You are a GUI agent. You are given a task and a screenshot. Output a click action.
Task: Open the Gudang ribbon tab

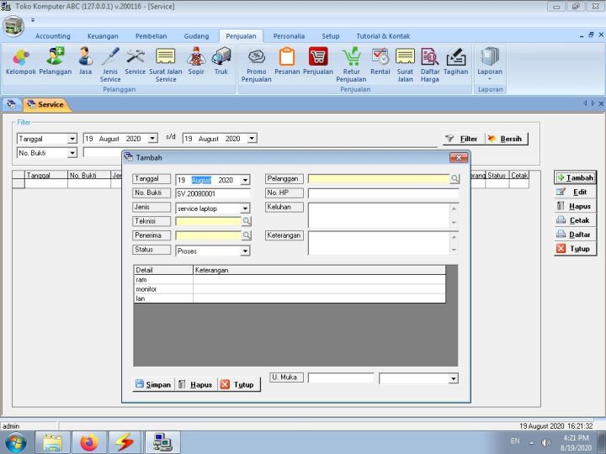pos(196,36)
